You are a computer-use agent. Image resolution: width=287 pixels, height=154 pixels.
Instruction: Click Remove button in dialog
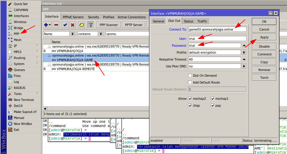click(x=264, y=70)
